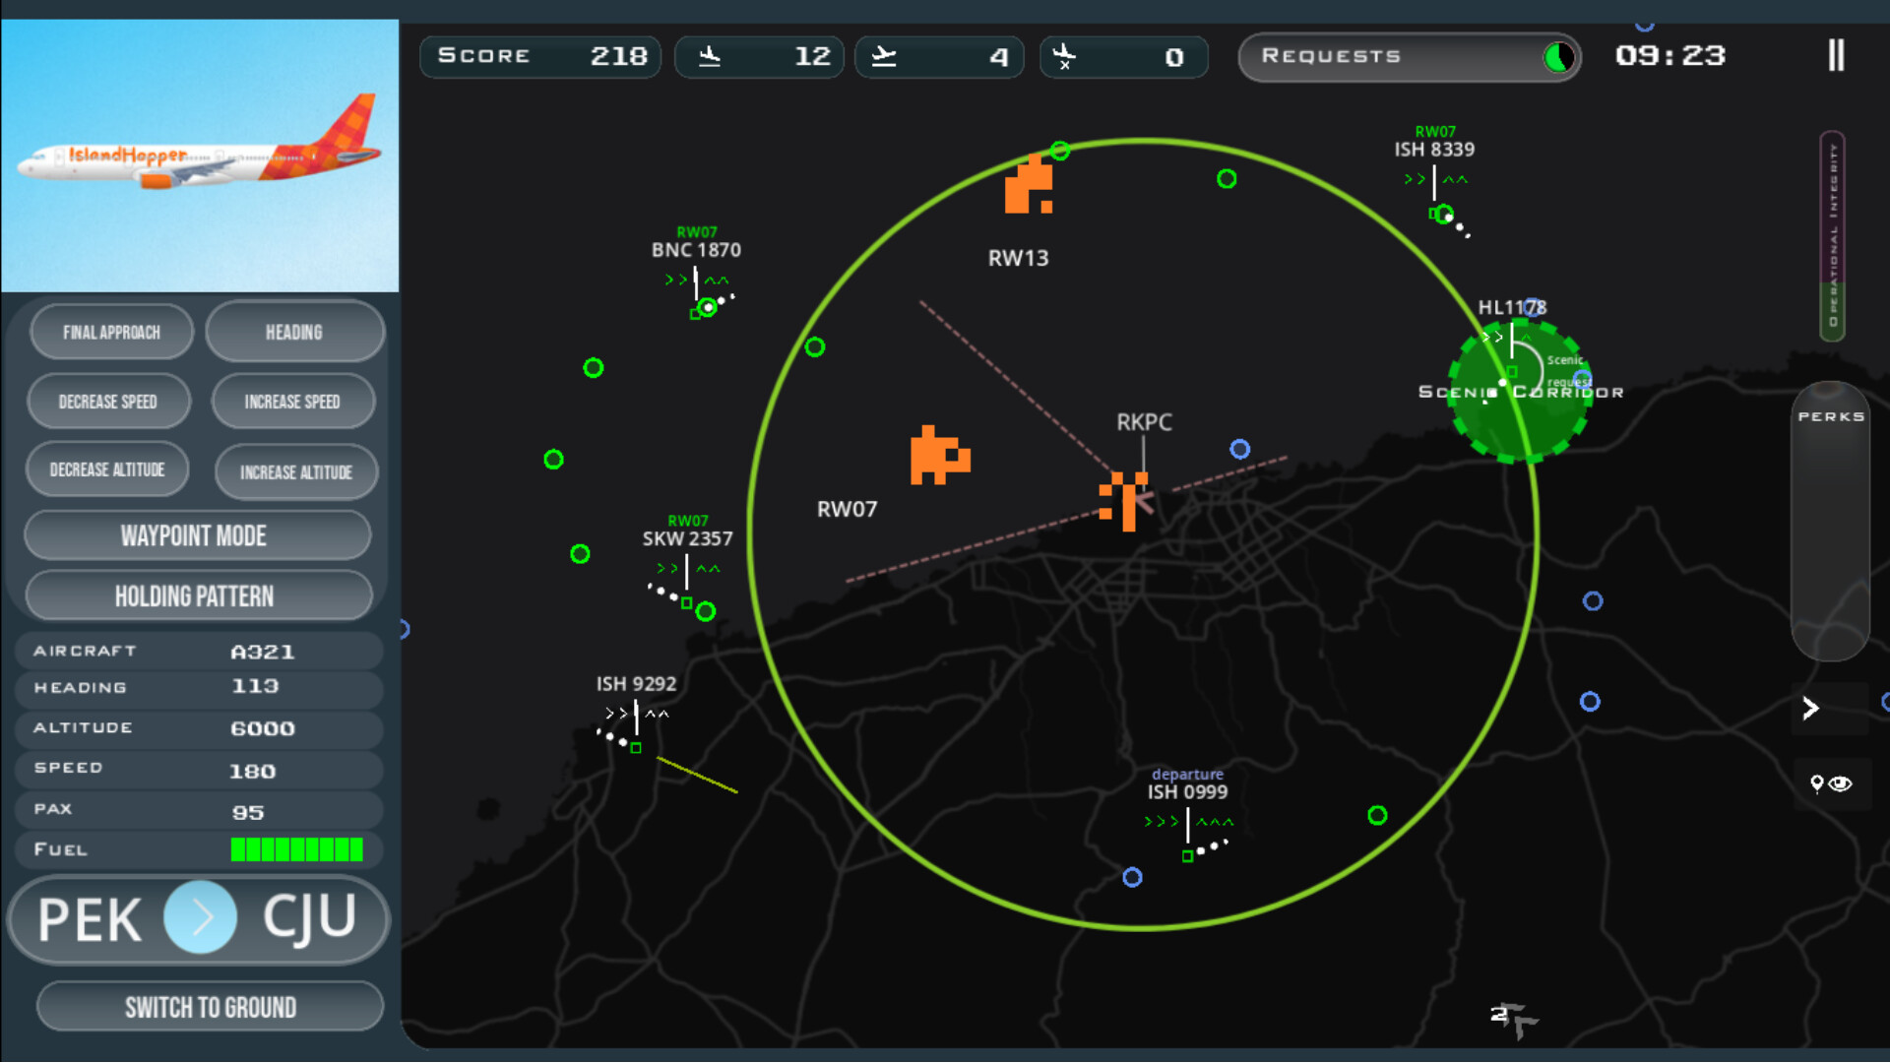Select the IslandHopper aircraft thumbnail
The width and height of the screenshot is (1890, 1063).
pyautogui.click(x=200, y=156)
